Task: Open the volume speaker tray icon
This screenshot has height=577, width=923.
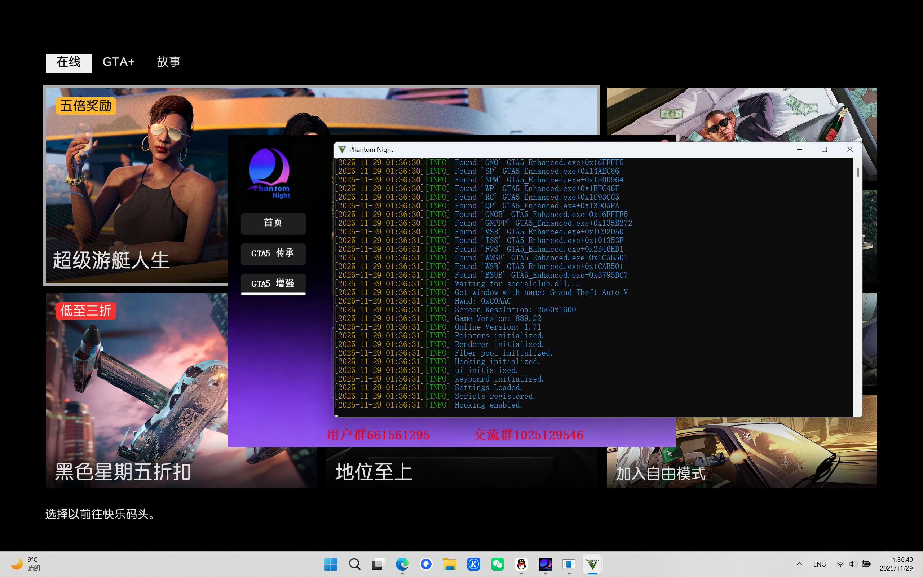Action: [853, 564]
